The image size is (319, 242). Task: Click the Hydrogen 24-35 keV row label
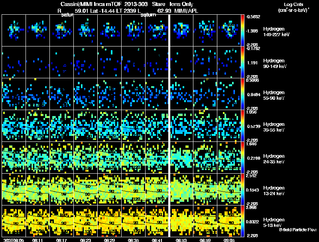click(x=274, y=159)
